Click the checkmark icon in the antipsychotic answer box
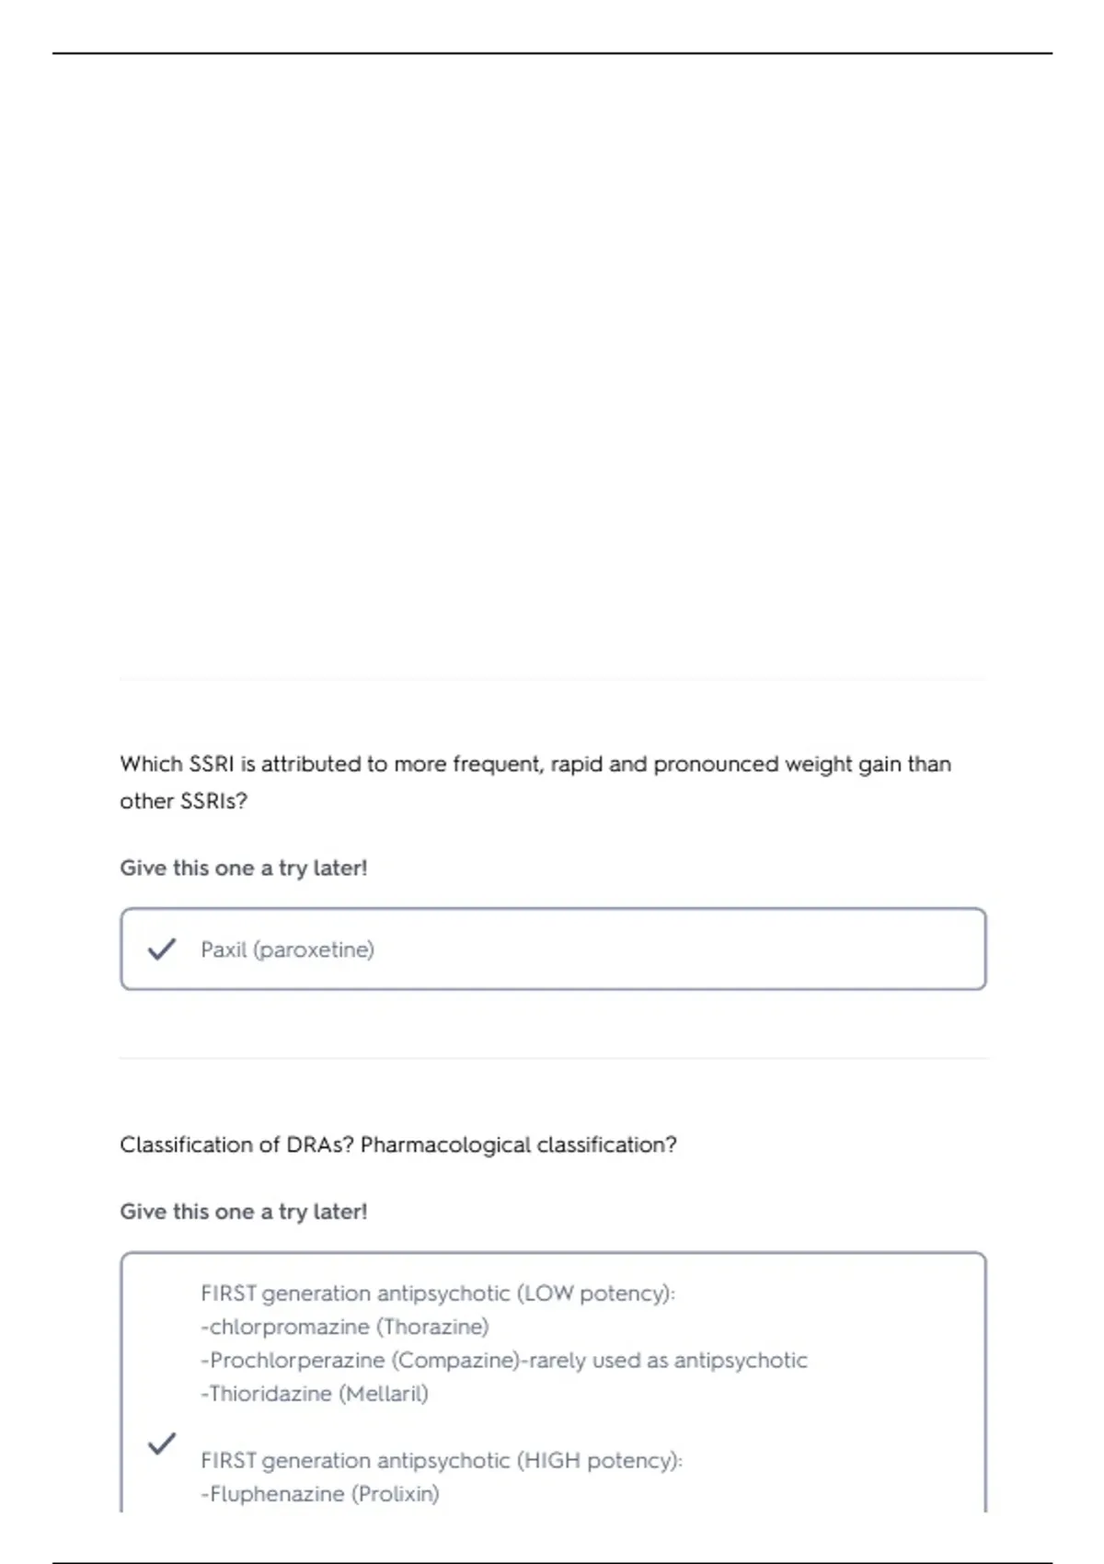This screenshot has height=1564, width=1104. [x=162, y=1443]
